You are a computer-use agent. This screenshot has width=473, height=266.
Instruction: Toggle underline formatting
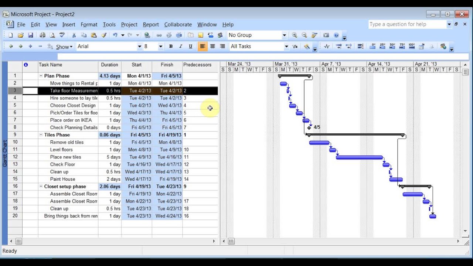click(190, 47)
